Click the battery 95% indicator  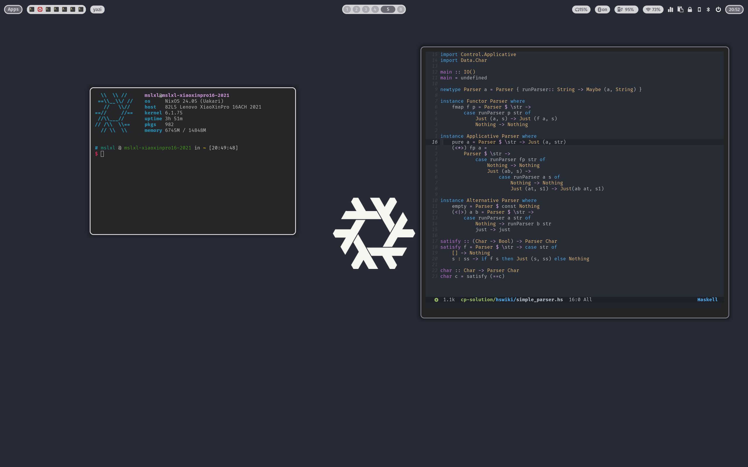point(626,9)
